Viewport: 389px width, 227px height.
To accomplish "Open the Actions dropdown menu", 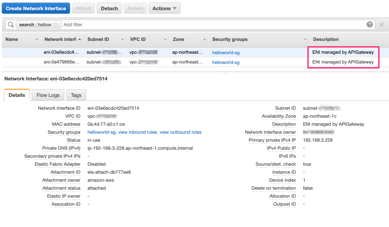I will [164, 8].
